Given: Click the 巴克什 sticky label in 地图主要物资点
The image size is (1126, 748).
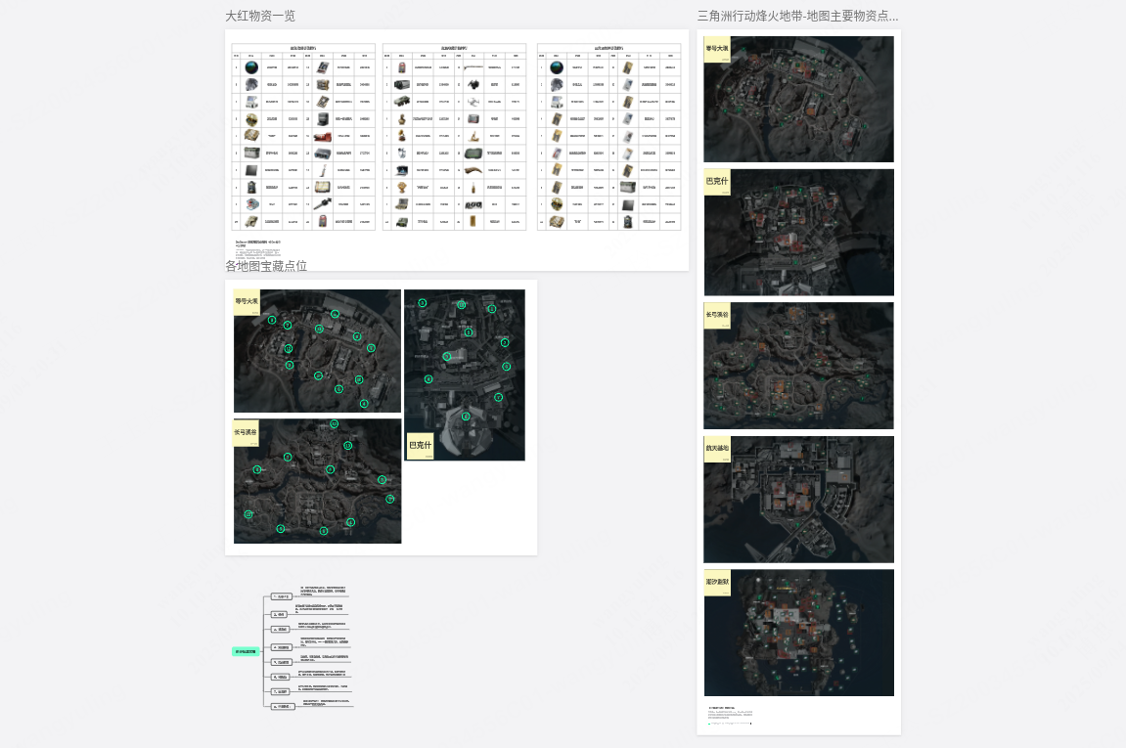Looking at the screenshot, I should (x=717, y=182).
